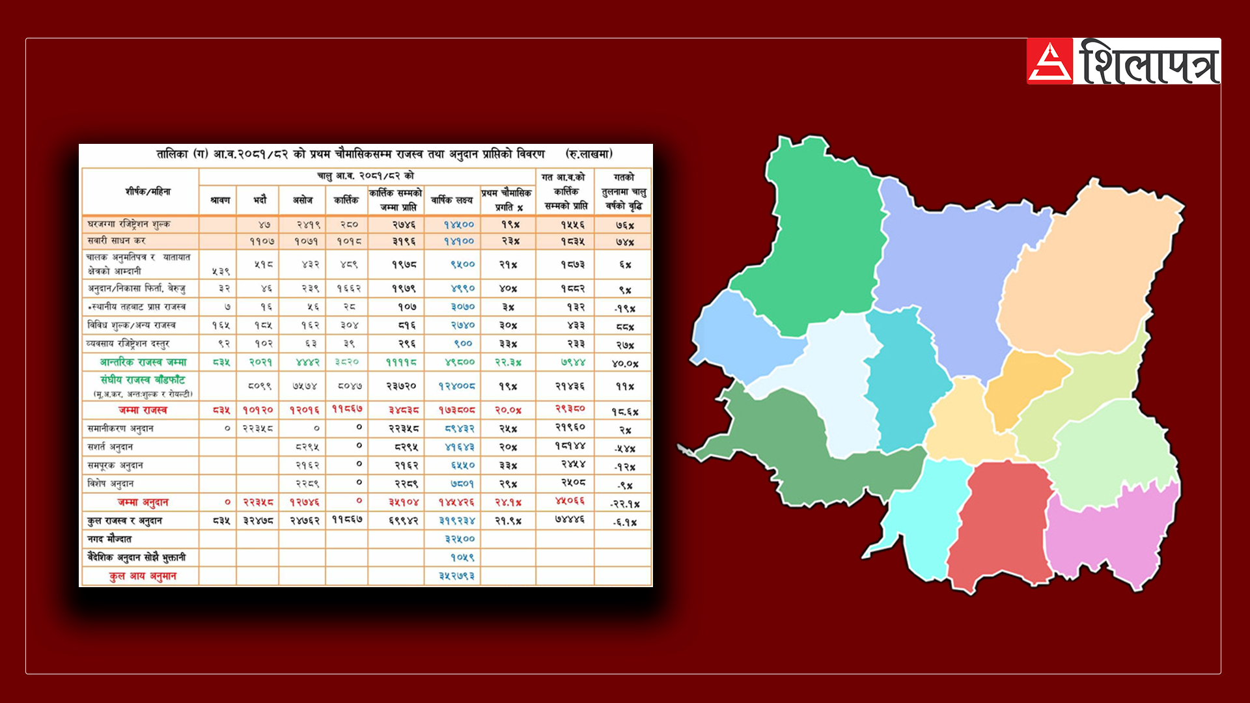Click the 'व्यवसाय रजिष्ट्रेशन दस्तुर' row label
The image size is (1250, 703).
point(128,343)
